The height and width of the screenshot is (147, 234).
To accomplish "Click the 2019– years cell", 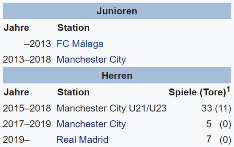I will pos(16,139).
